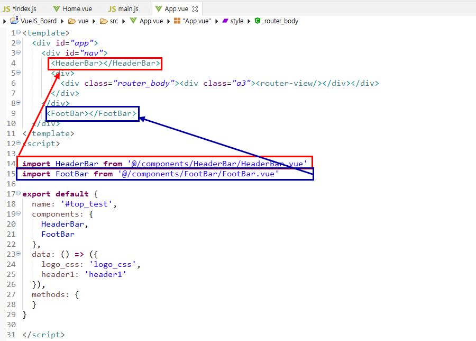Click the Vue file icon beside App.vue breadcrumb

pos(133,21)
